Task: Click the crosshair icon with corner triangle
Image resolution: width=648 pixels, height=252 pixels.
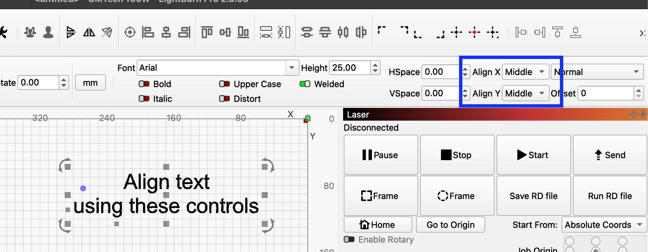Action: [x=493, y=33]
